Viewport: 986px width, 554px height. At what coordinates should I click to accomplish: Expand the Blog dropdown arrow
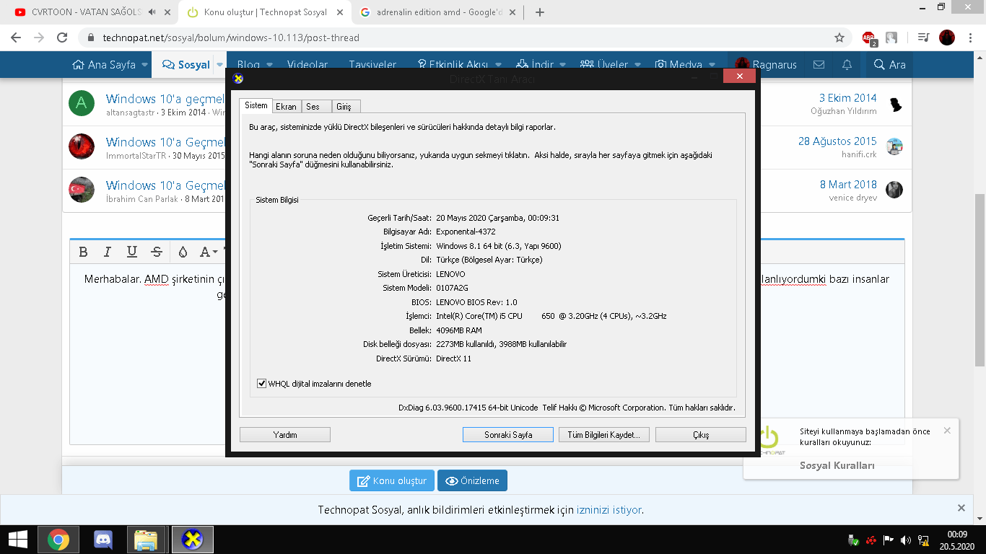pyautogui.click(x=269, y=64)
